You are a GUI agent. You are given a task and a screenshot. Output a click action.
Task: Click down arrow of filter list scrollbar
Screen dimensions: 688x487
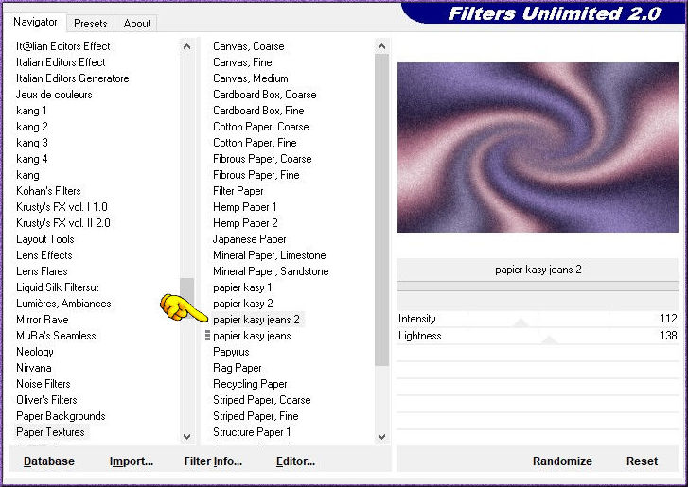point(381,437)
